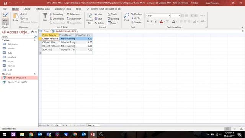Open Select dropdown in Find group
This screenshot has height=138, width=245.
[x=136, y=22]
